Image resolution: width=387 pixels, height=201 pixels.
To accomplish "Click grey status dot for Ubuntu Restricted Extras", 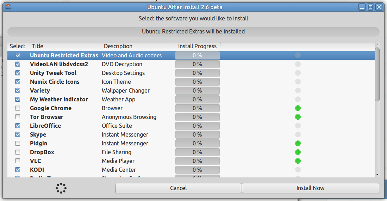I will click(298, 55).
